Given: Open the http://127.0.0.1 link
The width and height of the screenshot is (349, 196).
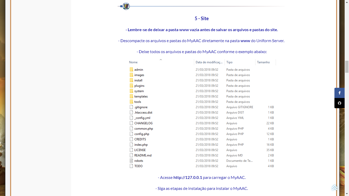Looking at the screenshot, I should point(188,178).
